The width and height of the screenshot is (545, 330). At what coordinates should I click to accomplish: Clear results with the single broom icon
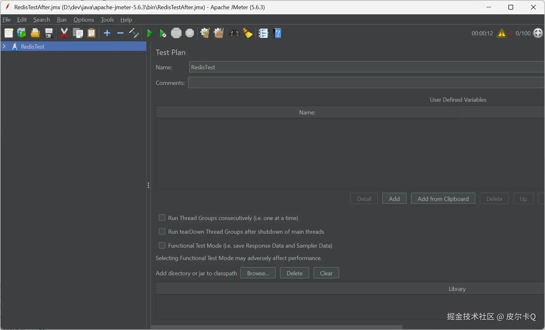pos(205,33)
